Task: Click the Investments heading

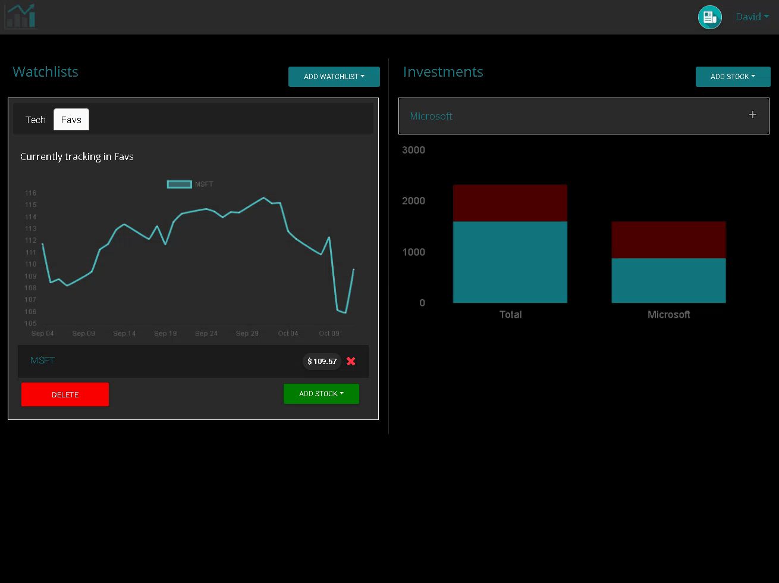Action: pyautogui.click(x=443, y=72)
